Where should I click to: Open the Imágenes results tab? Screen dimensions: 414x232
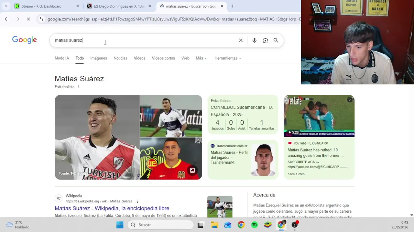[x=99, y=58]
